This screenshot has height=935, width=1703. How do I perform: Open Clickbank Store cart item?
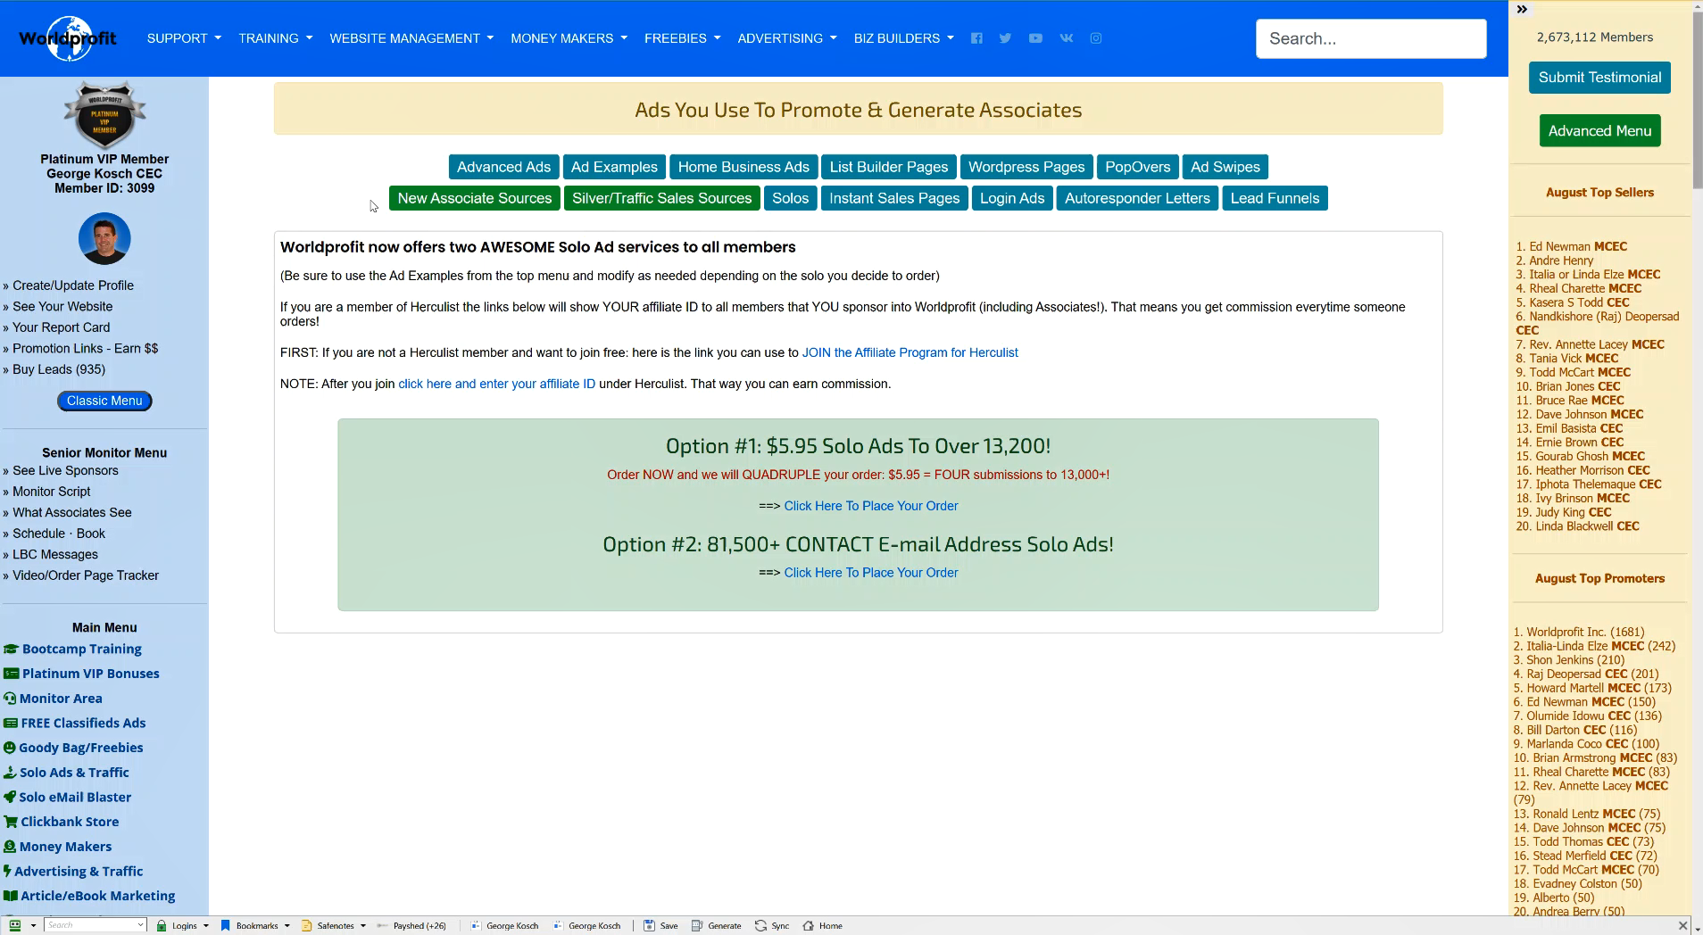62,822
